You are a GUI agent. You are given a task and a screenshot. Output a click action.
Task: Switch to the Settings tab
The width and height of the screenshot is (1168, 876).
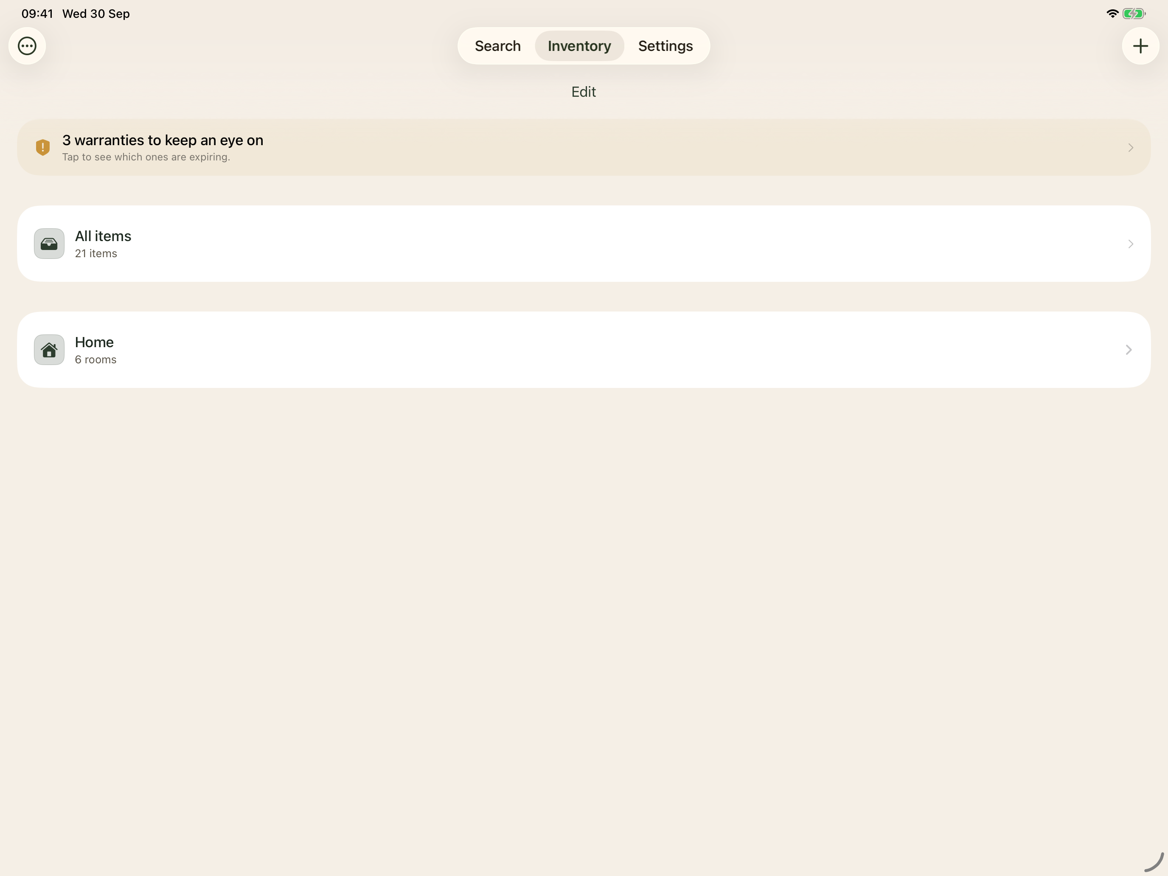[665, 46]
